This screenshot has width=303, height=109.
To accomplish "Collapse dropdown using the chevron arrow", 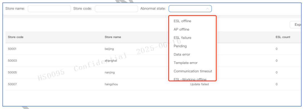I will pos(207,9).
